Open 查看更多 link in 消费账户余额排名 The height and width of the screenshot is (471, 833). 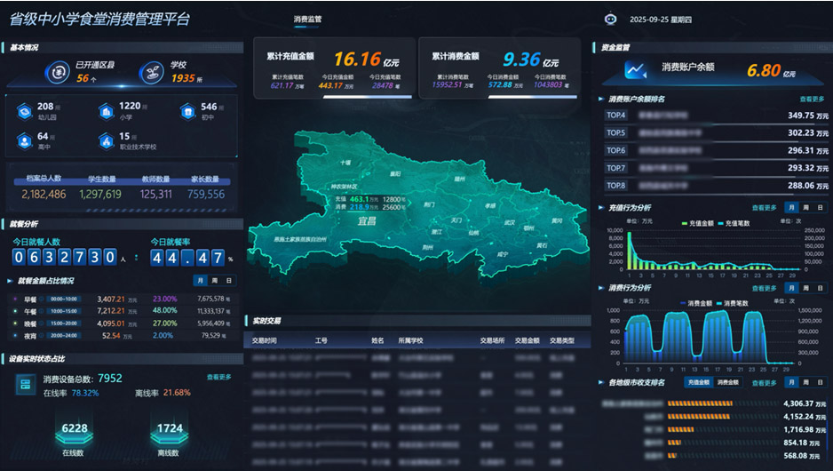(812, 100)
